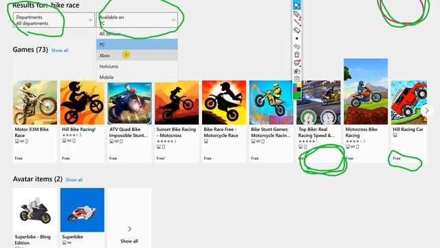Click star rating under Motocross Bike Racing
440x248 pixels.
[x=355, y=141]
